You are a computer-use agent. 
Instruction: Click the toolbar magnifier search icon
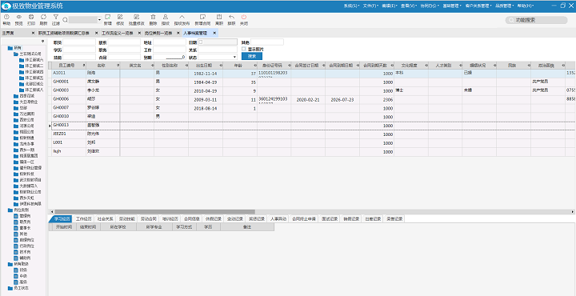point(65,20)
